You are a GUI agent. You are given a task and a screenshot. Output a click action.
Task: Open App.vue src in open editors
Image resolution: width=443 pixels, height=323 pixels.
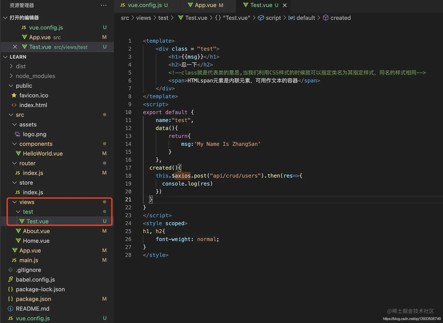point(57,37)
